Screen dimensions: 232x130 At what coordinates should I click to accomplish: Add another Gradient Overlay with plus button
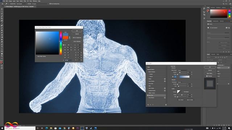(165, 91)
